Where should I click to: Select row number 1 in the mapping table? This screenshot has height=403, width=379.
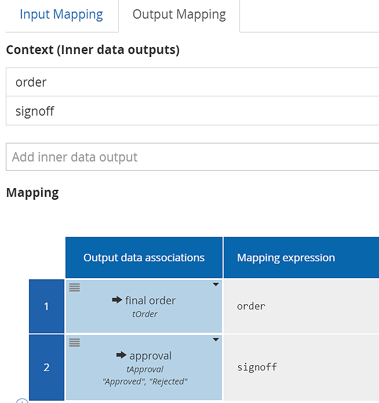[x=46, y=306]
